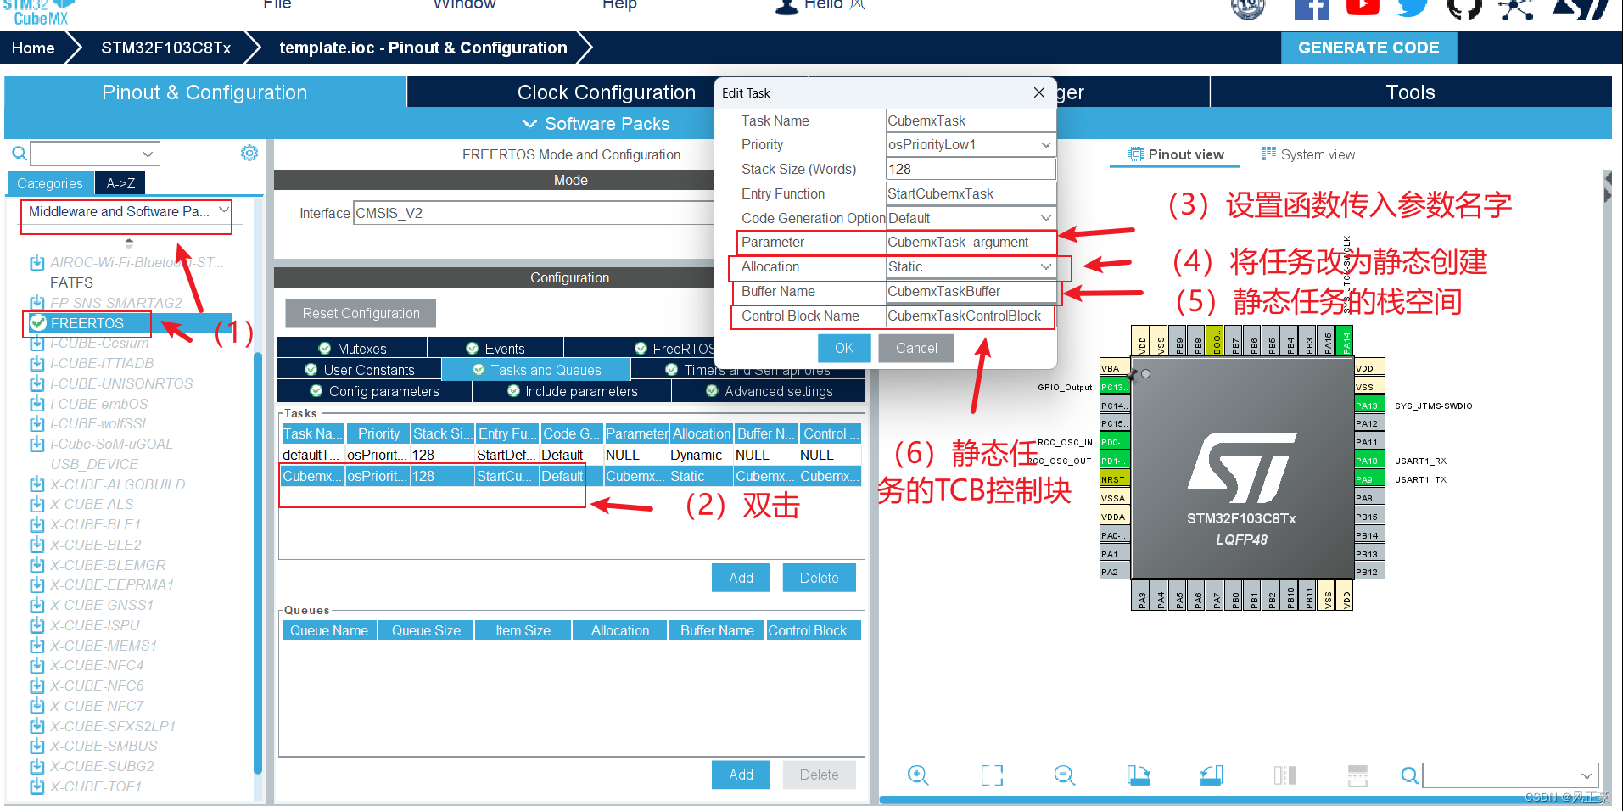The width and height of the screenshot is (1623, 811).
Task: Click the Task Name input field
Action: (971, 120)
